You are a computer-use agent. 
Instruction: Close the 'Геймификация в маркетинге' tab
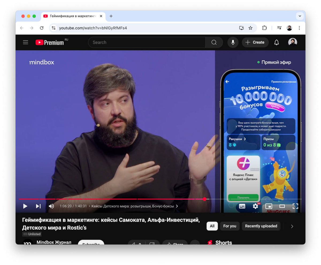pyautogui.click(x=101, y=16)
